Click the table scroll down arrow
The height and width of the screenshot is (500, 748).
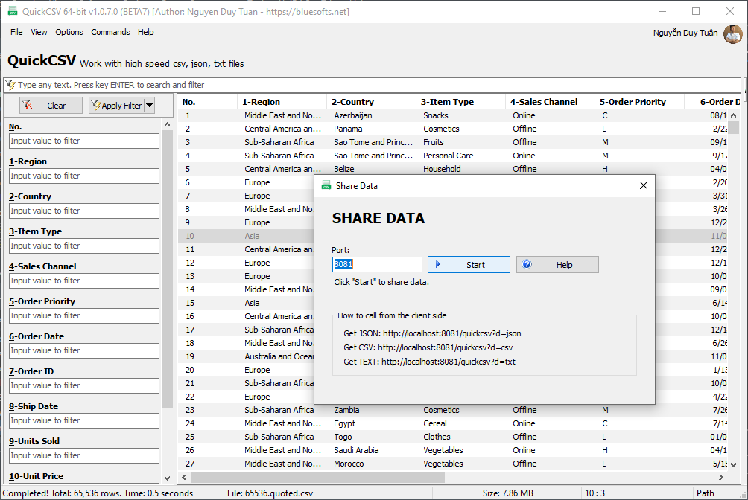[734, 465]
